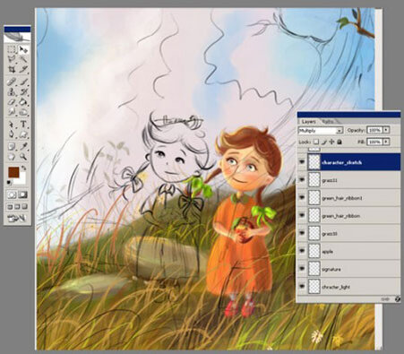Screen dimensions: 404x354
Task: Select the Blur tool
Action: pos(12,112)
